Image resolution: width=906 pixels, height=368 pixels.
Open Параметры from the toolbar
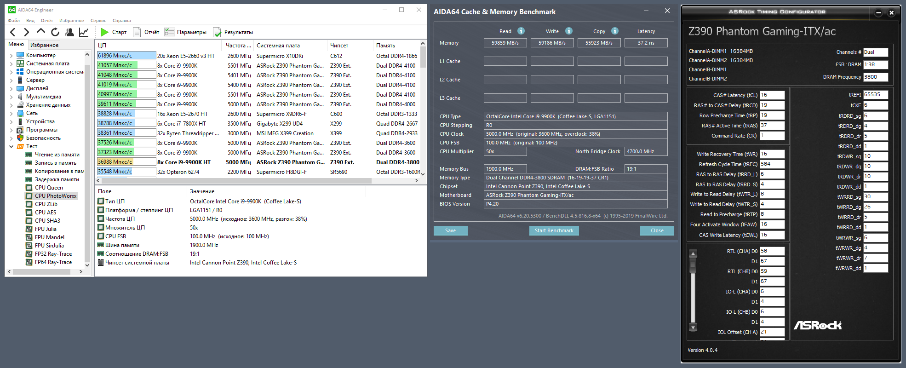(x=186, y=32)
